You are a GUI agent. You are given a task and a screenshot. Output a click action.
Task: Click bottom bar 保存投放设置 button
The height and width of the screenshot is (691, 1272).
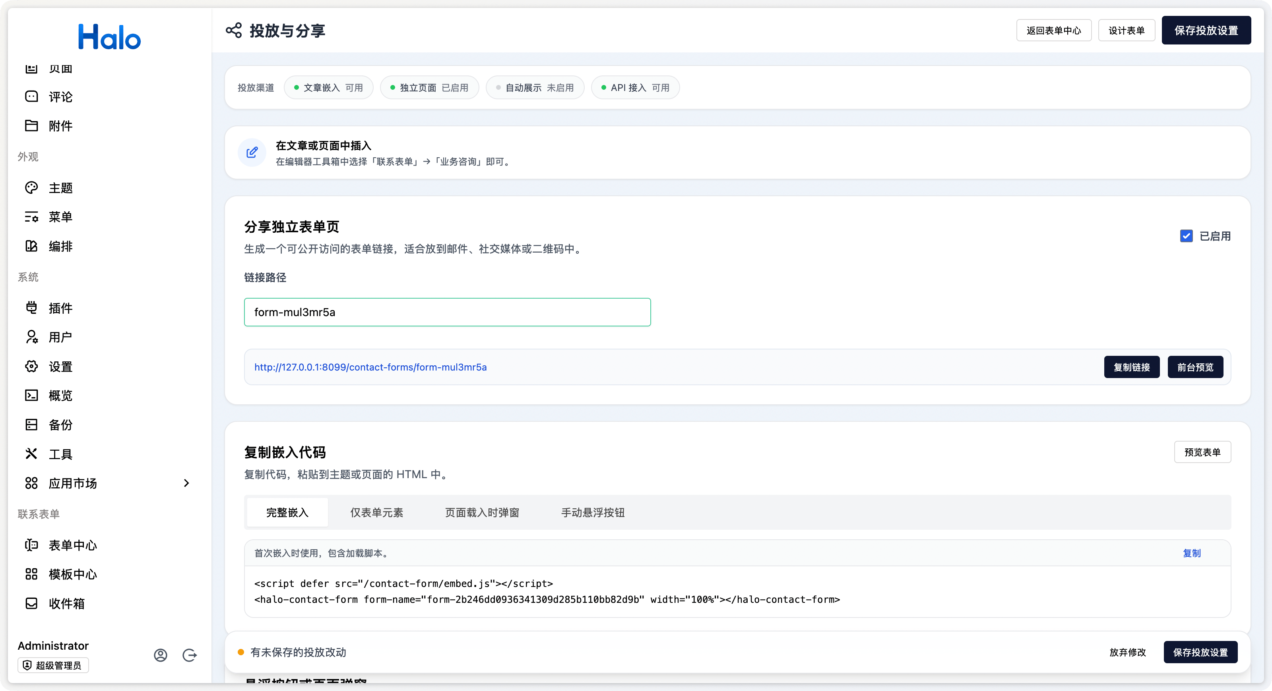coord(1200,652)
